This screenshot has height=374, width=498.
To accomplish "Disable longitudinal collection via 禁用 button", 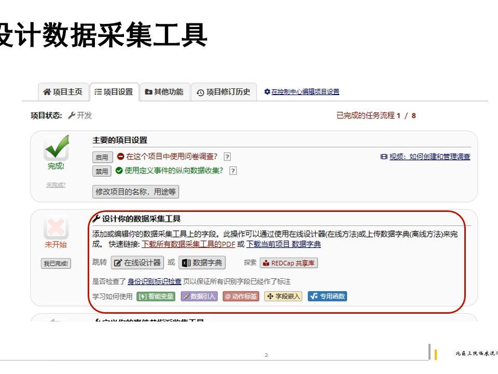I will point(102,171).
